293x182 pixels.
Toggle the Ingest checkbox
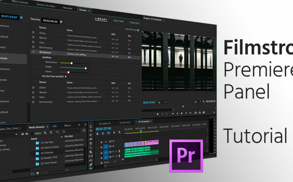click(x=32, y=133)
